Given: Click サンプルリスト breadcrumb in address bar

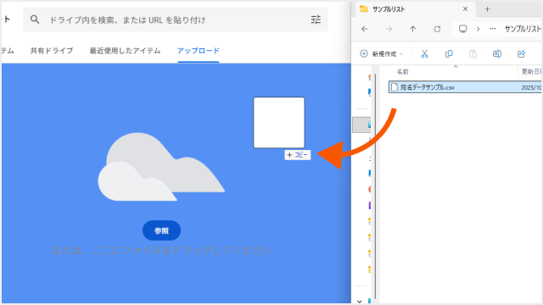Looking at the screenshot, I should tap(523, 29).
